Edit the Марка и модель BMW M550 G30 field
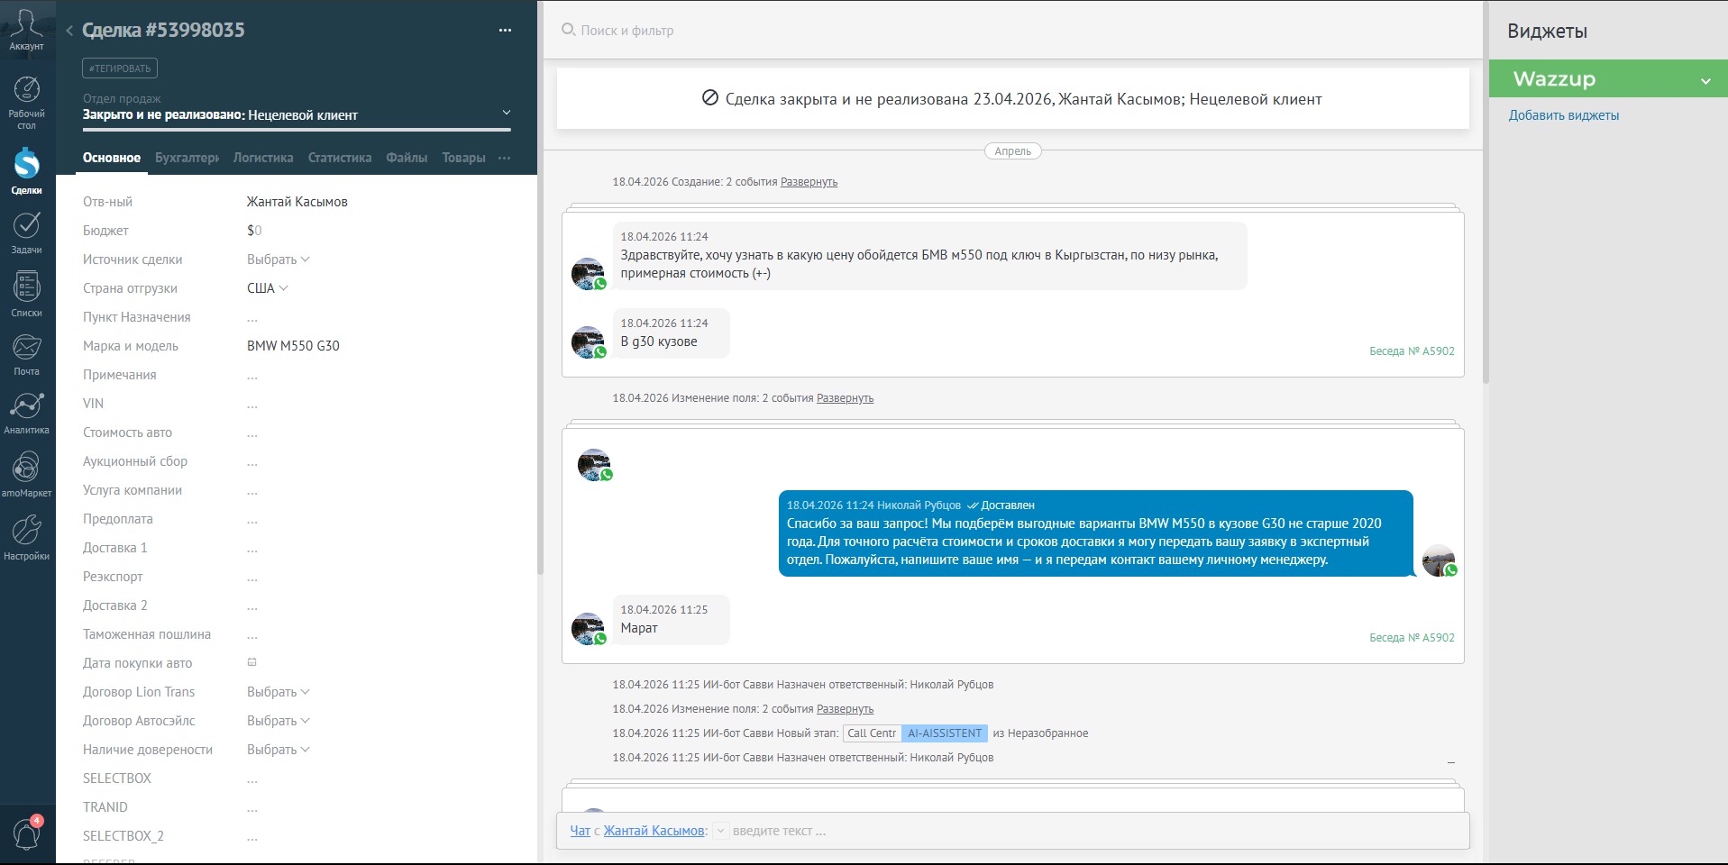The width and height of the screenshot is (1728, 865). point(293,346)
